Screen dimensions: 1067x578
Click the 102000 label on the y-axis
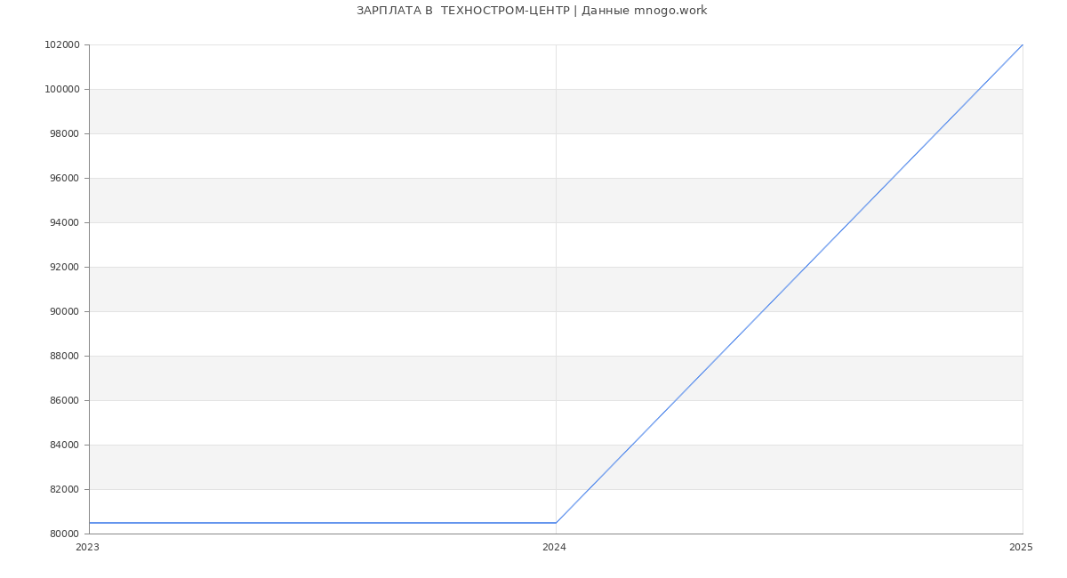pyautogui.click(x=62, y=45)
